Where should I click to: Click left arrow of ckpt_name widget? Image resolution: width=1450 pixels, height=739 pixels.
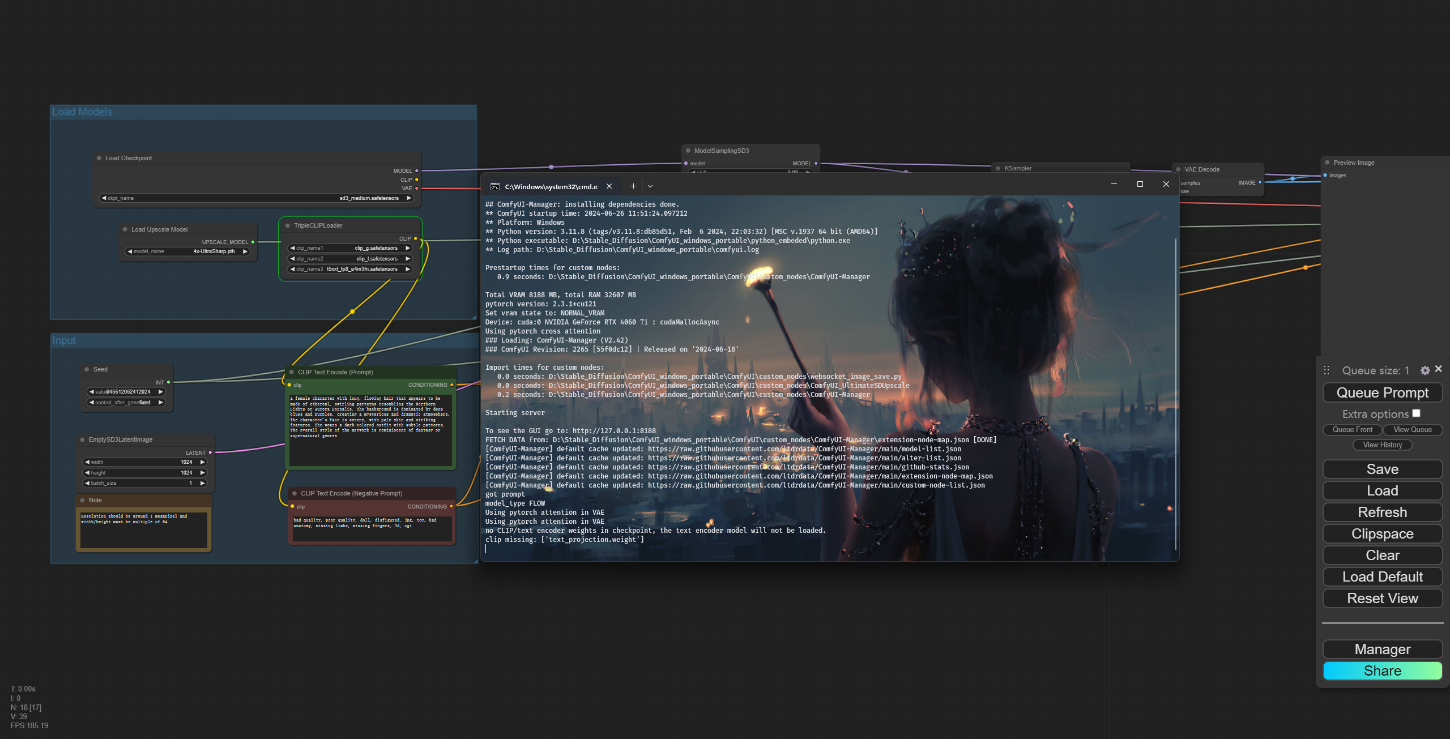click(104, 198)
